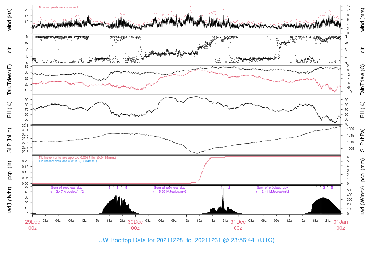The image size is (373, 255).
Task: Select the 'wind (m/s)' axis label
Action: point(362,20)
